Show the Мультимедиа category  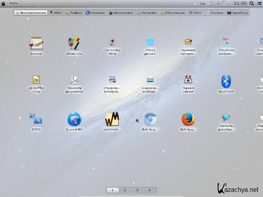click(x=120, y=13)
